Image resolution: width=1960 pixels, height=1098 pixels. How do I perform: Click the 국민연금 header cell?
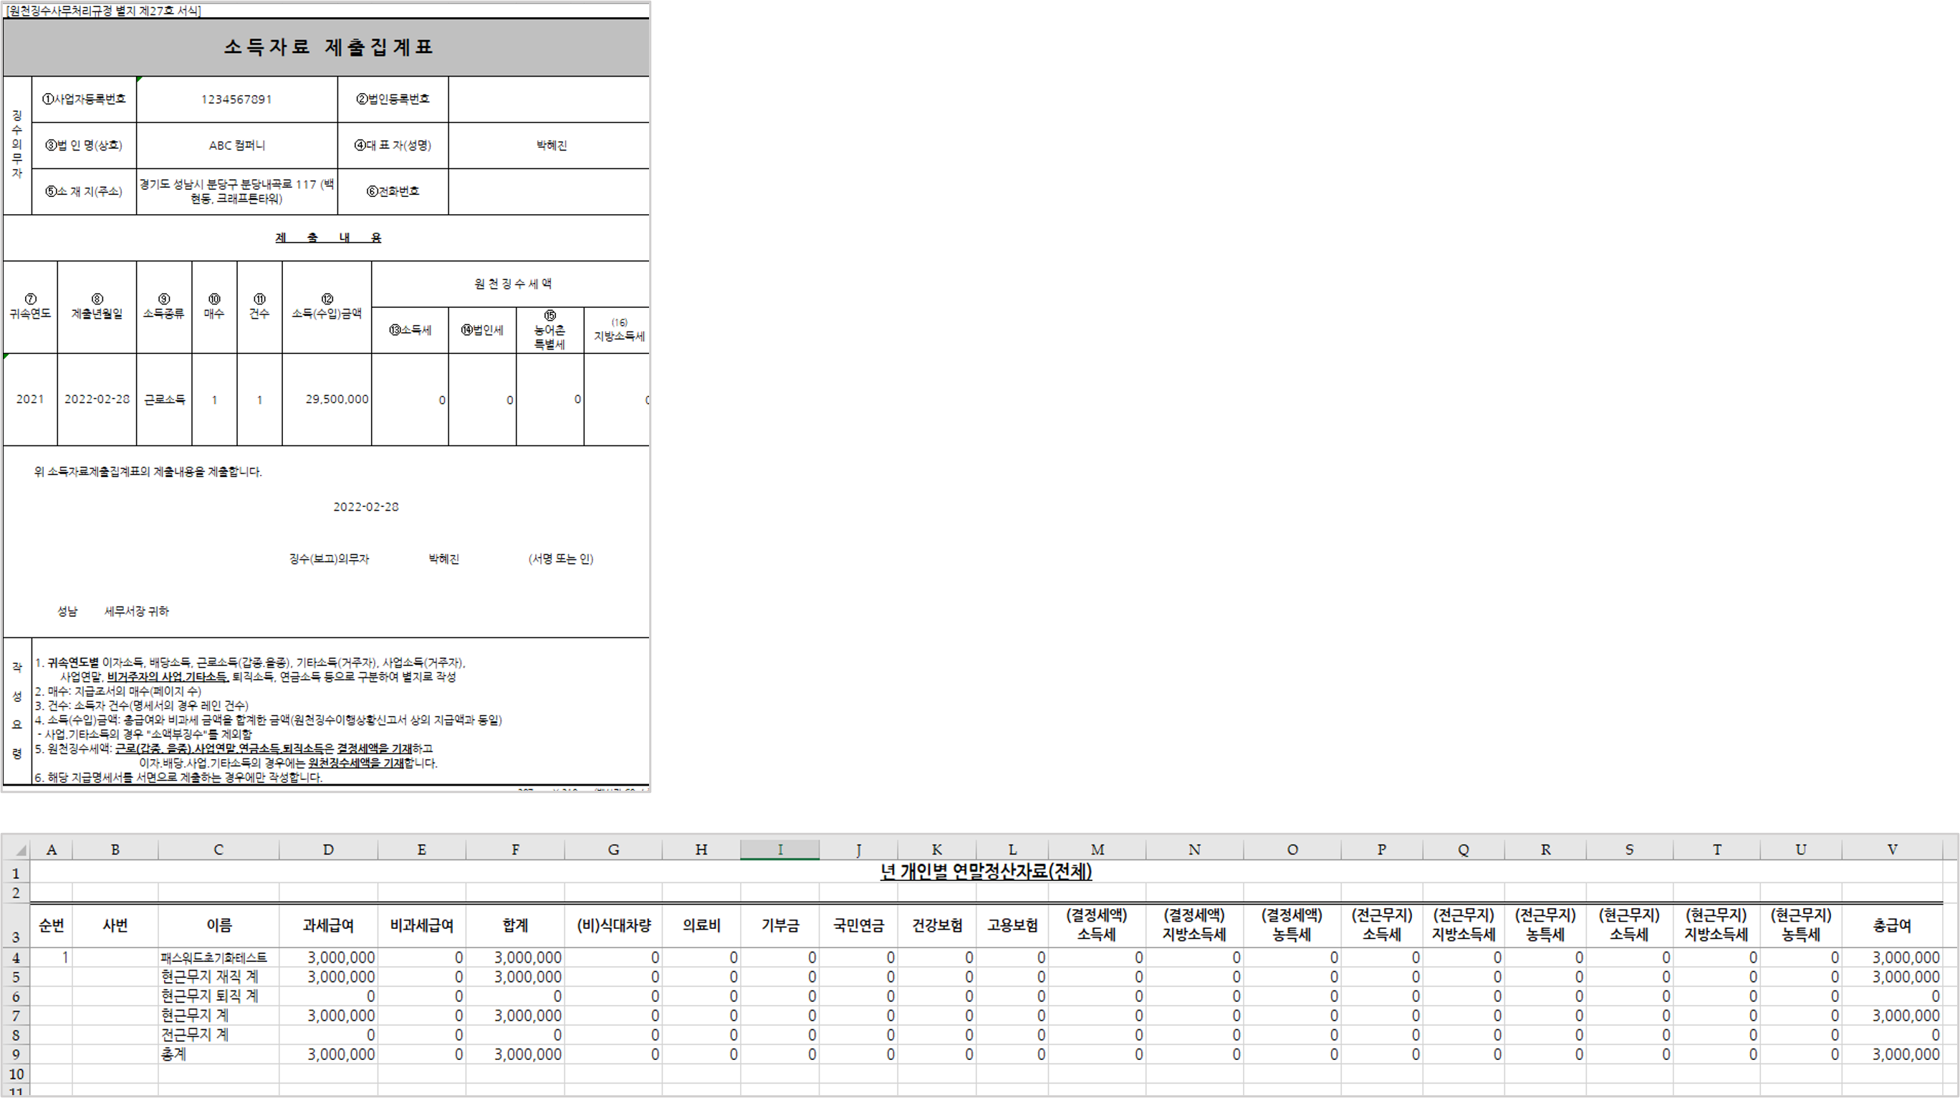click(858, 925)
